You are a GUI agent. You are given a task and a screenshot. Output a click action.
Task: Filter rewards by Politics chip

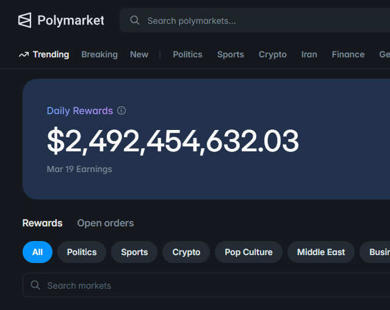tap(82, 252)
